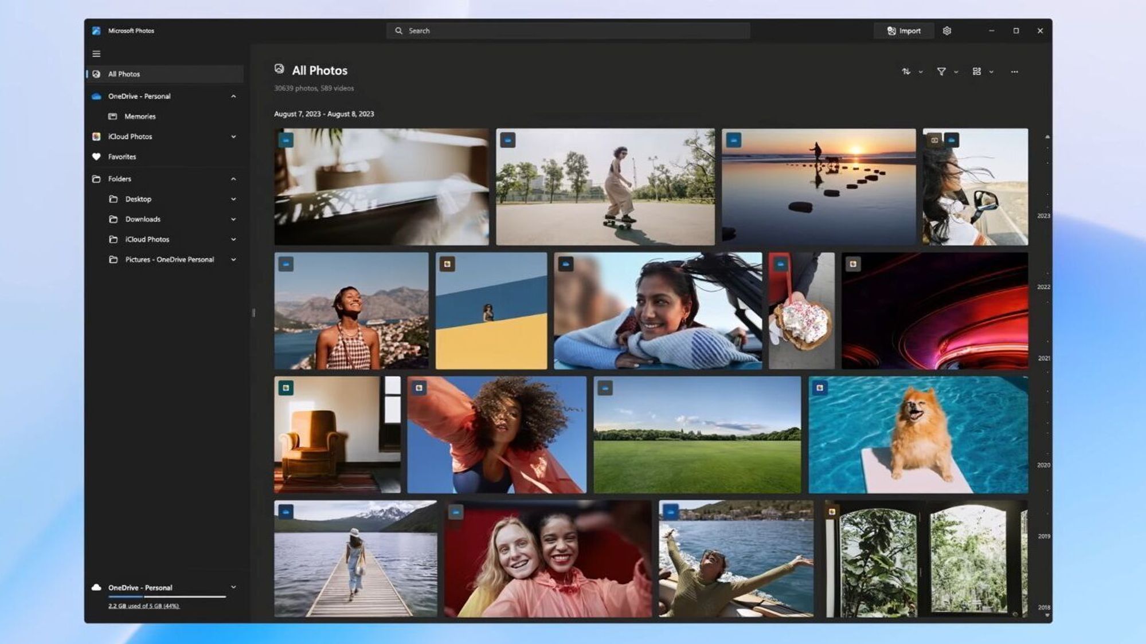
Task: Open the green field landscape photo
Action: click(x=697, y=435)
